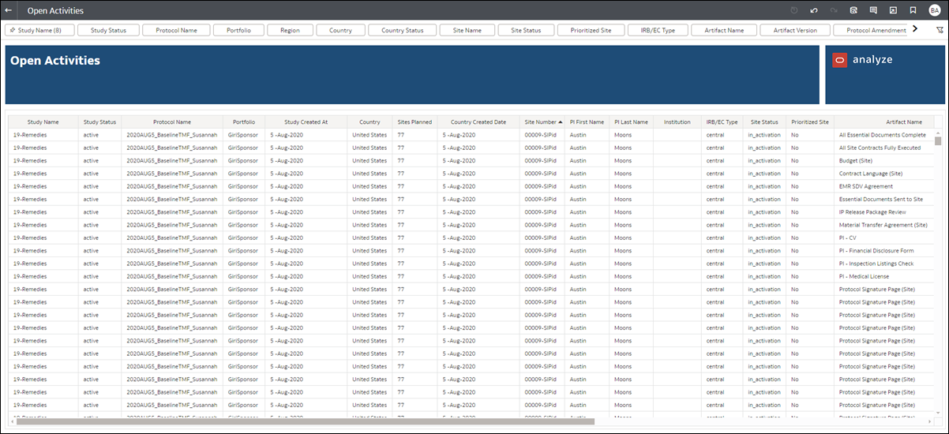This screenshot has width=949, height=434.
Task: Select the 'Essential Documents Sent to Site' cell
Action: pos(884,199)
